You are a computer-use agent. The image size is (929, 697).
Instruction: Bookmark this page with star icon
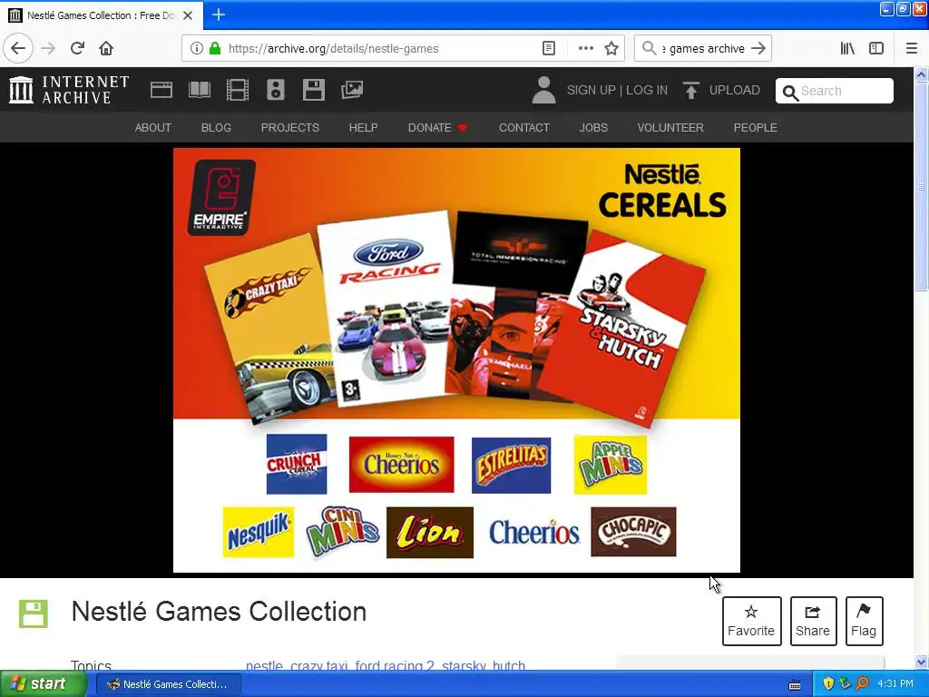611,48
